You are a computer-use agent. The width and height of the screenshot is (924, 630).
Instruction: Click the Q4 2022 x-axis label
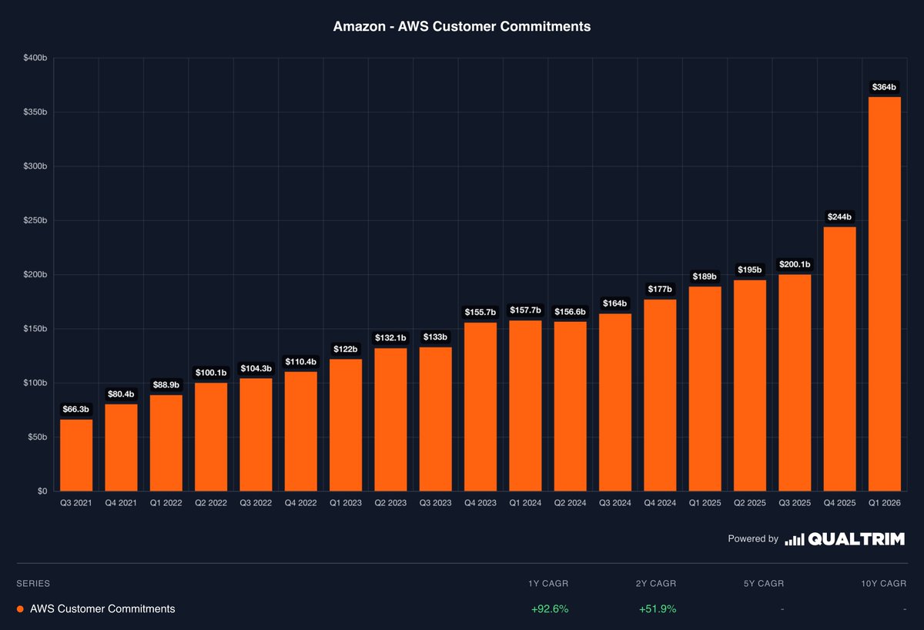click(301, 502)
